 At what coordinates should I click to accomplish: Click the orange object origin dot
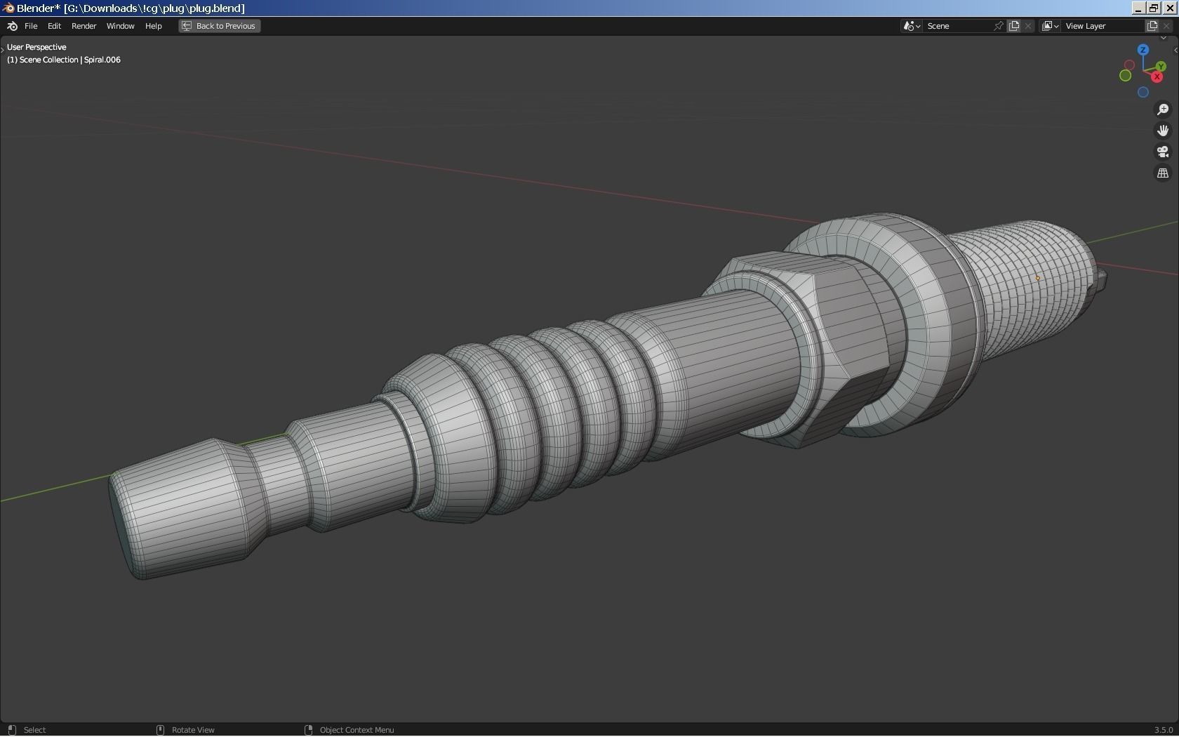(x=1038, y=278)
